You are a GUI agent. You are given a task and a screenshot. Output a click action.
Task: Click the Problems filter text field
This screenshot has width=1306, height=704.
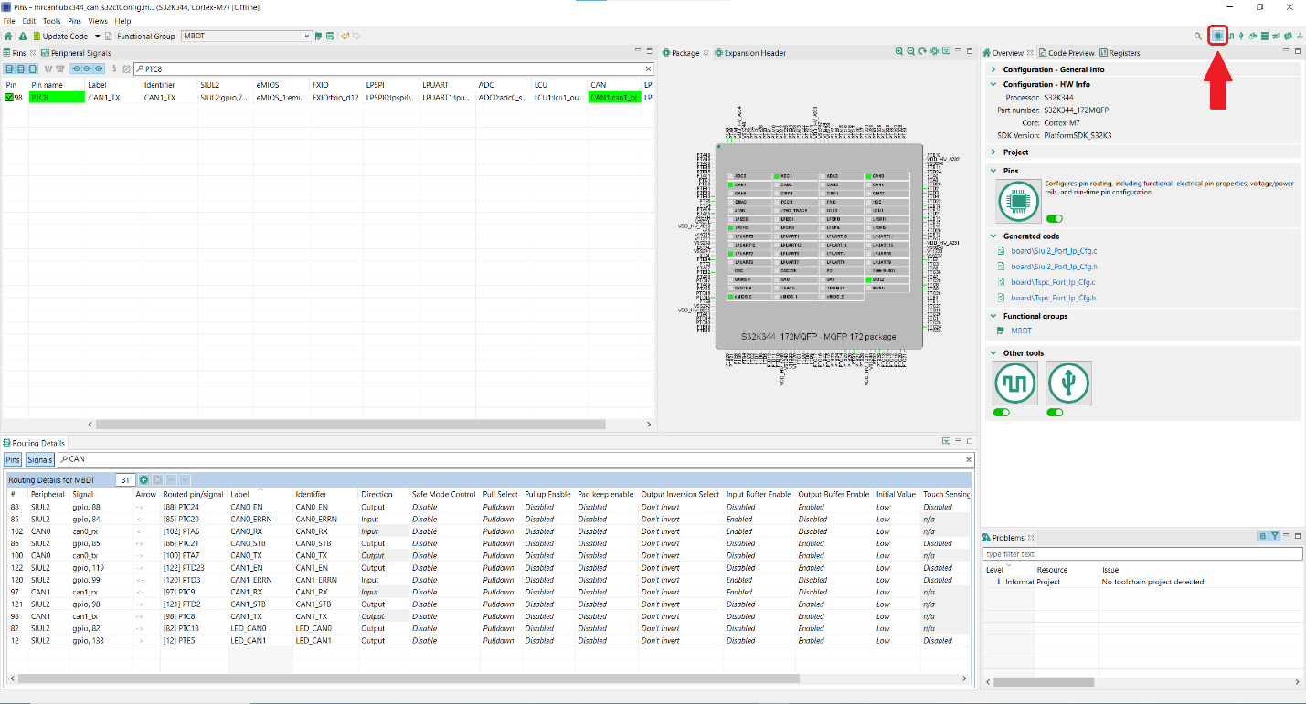pos(1141,554)
